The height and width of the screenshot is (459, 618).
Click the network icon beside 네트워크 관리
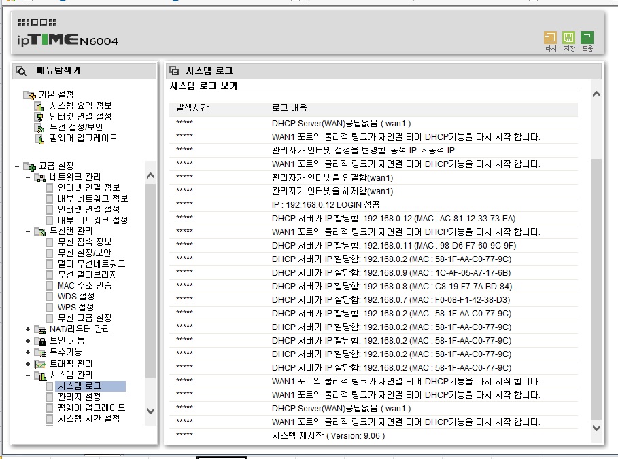pyautogui.click(x=40, y=177)
